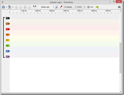Maximize the PulseView window
124x95 pixels.
click(114, 2)
